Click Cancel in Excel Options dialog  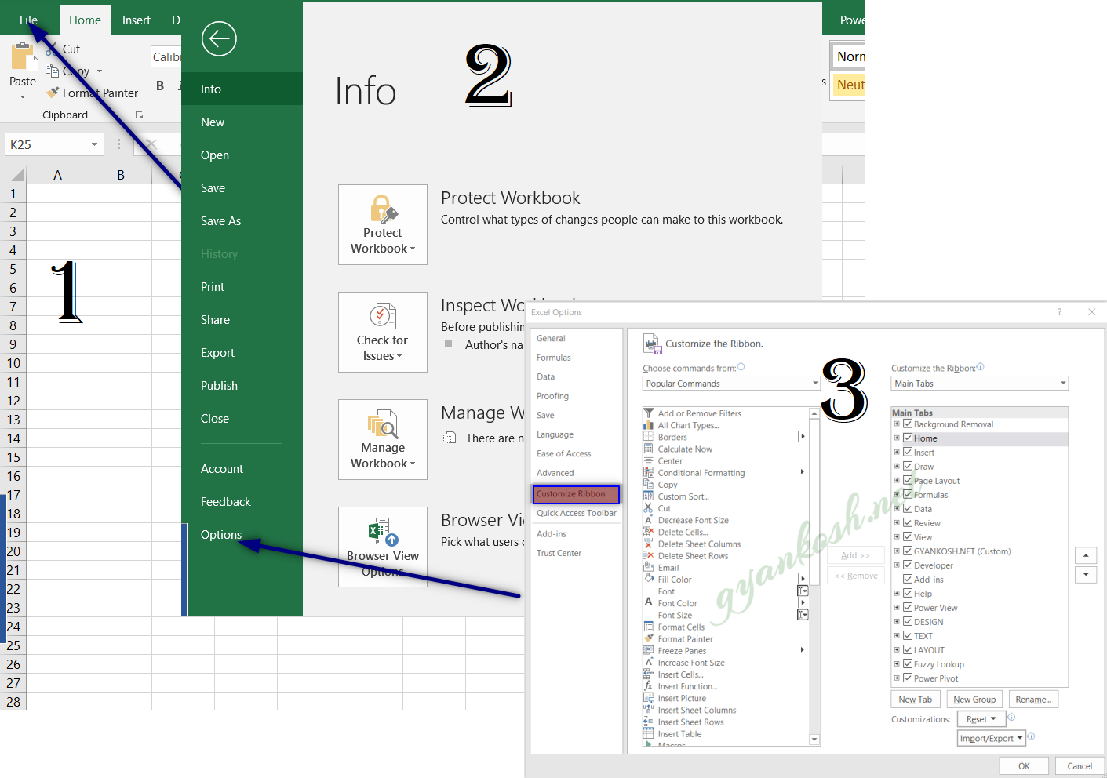[x=1080, y=766]
